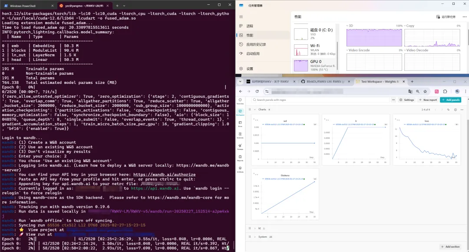Click the Add section button

[450, 247]
